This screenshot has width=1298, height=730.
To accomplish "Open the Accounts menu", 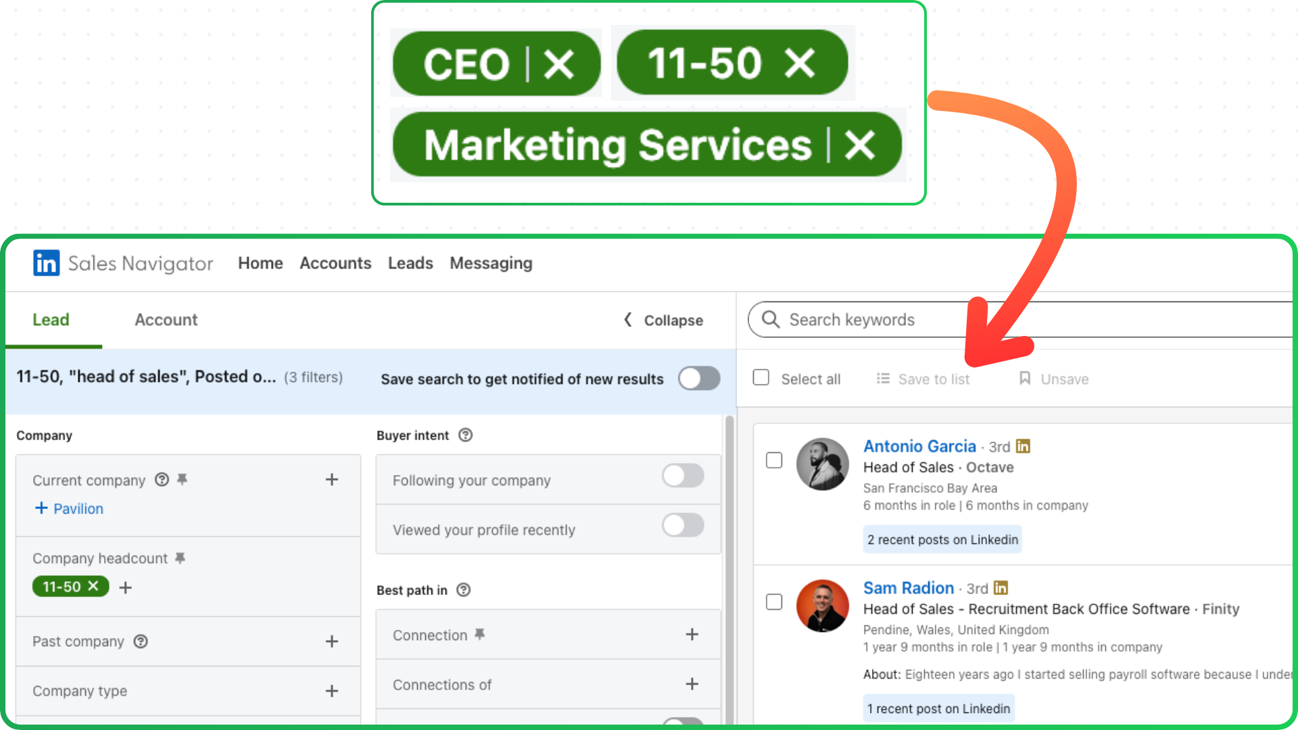I will coord(335,263).
